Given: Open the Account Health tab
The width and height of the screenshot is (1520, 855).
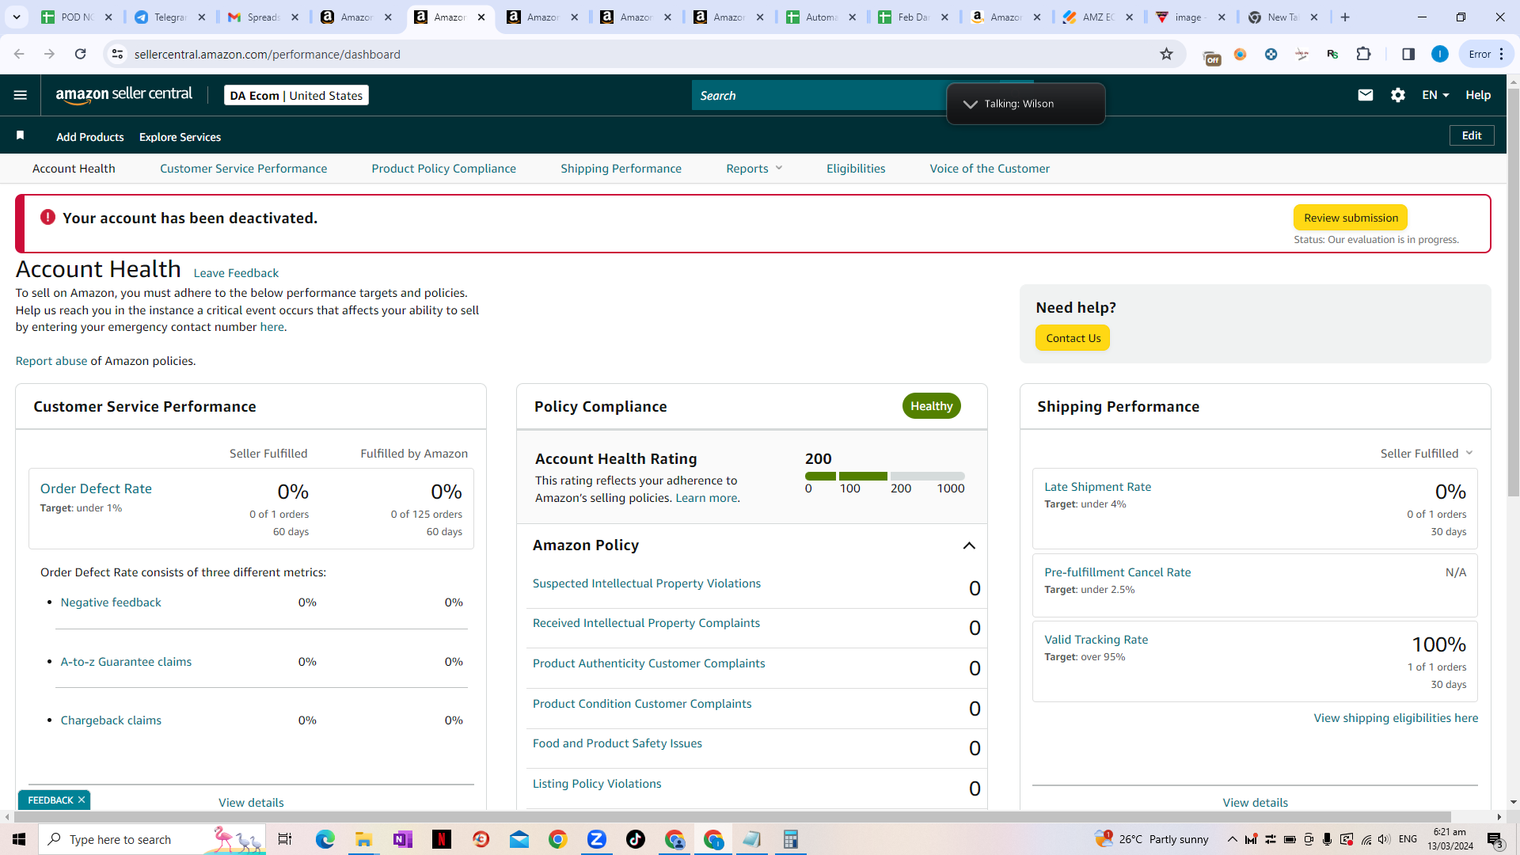Looking at the screenshot, I should coord(74,169).
